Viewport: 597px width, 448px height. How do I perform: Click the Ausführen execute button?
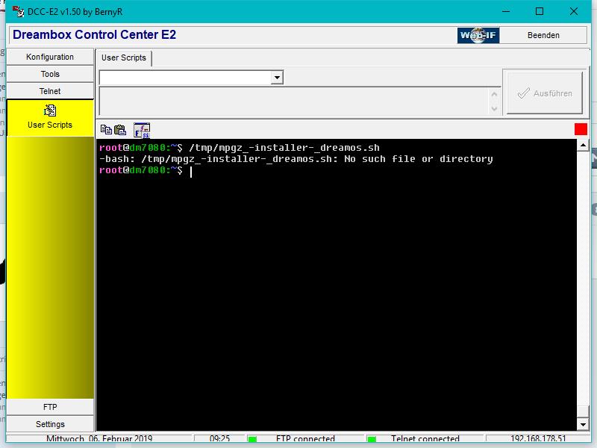(545, 93)
